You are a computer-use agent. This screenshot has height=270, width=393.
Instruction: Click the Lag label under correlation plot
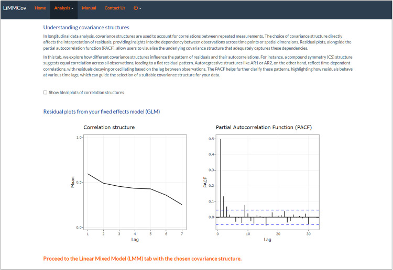135,240
